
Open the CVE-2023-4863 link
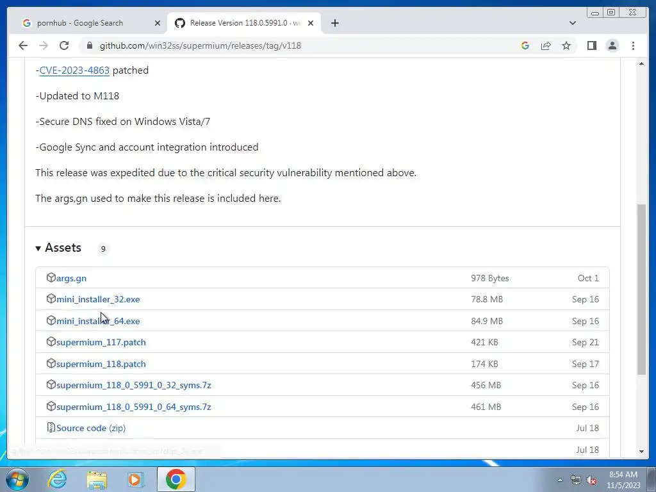click(x=74, y=70)
